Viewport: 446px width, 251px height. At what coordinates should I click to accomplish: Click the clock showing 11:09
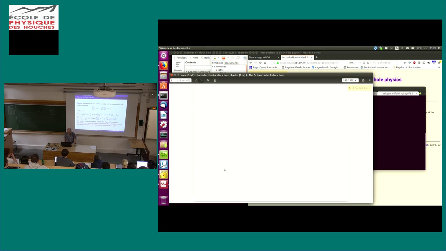(x=432, y=48)
